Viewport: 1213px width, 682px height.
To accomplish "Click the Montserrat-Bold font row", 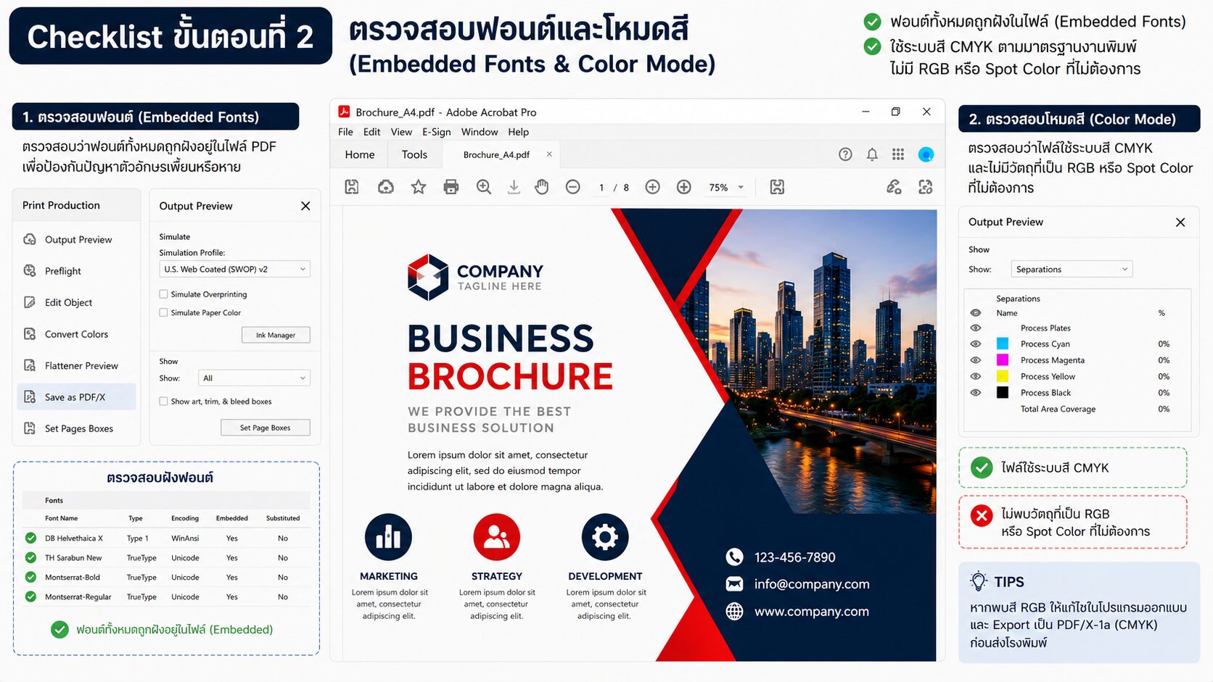I will click(167, 577).
